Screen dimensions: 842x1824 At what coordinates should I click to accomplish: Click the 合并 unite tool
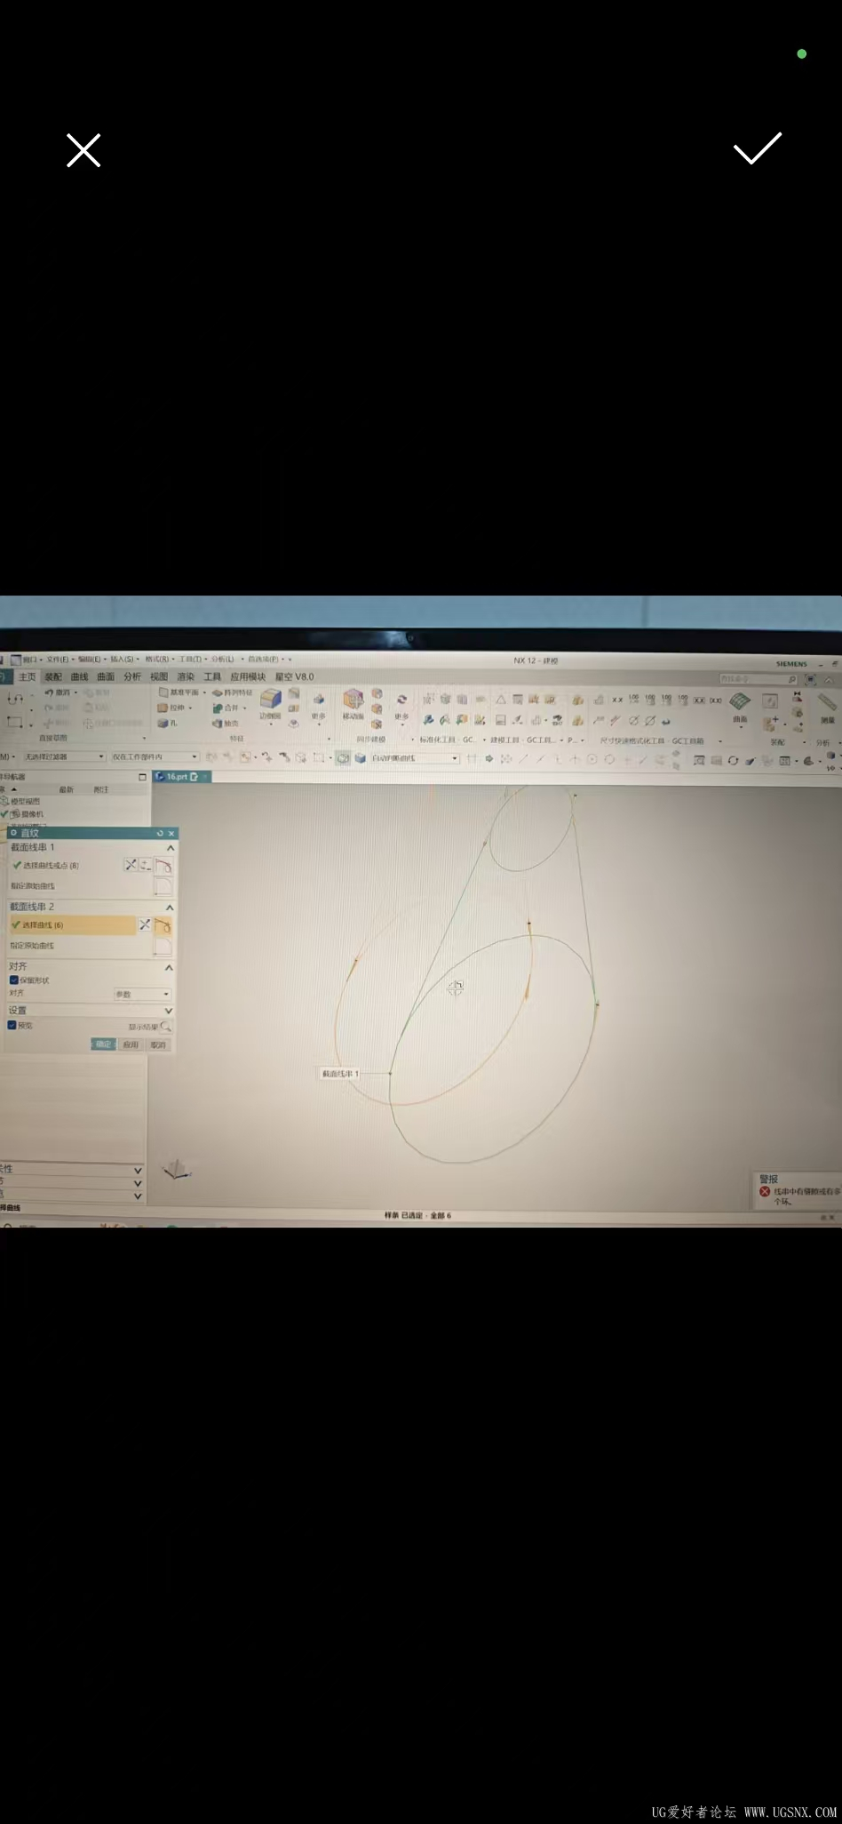coord(226,708)
